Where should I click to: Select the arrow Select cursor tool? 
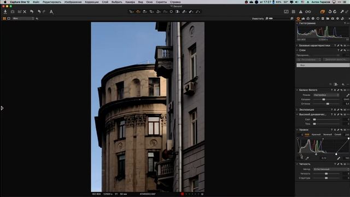pyautogui.click(x=131, y=11)
